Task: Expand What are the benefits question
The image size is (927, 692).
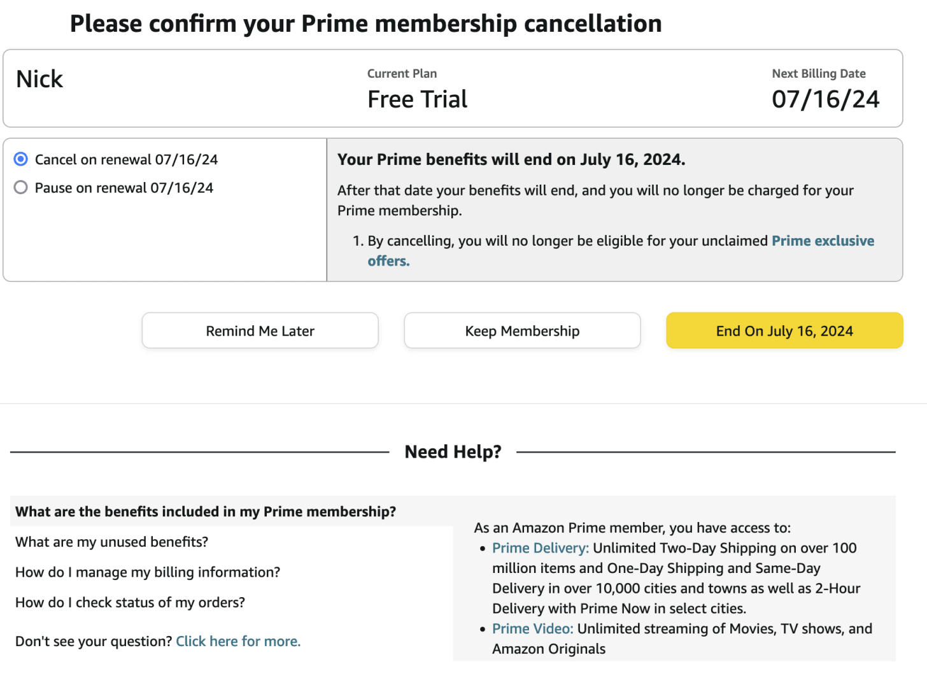Action: click(206, 512)
